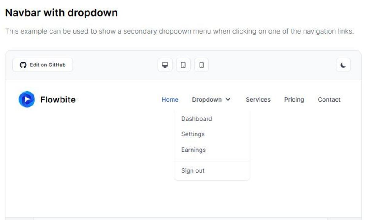Click the chevron arrow beside Dropdown
Viewport: 369px width, 220px height.
coord(228,100)
